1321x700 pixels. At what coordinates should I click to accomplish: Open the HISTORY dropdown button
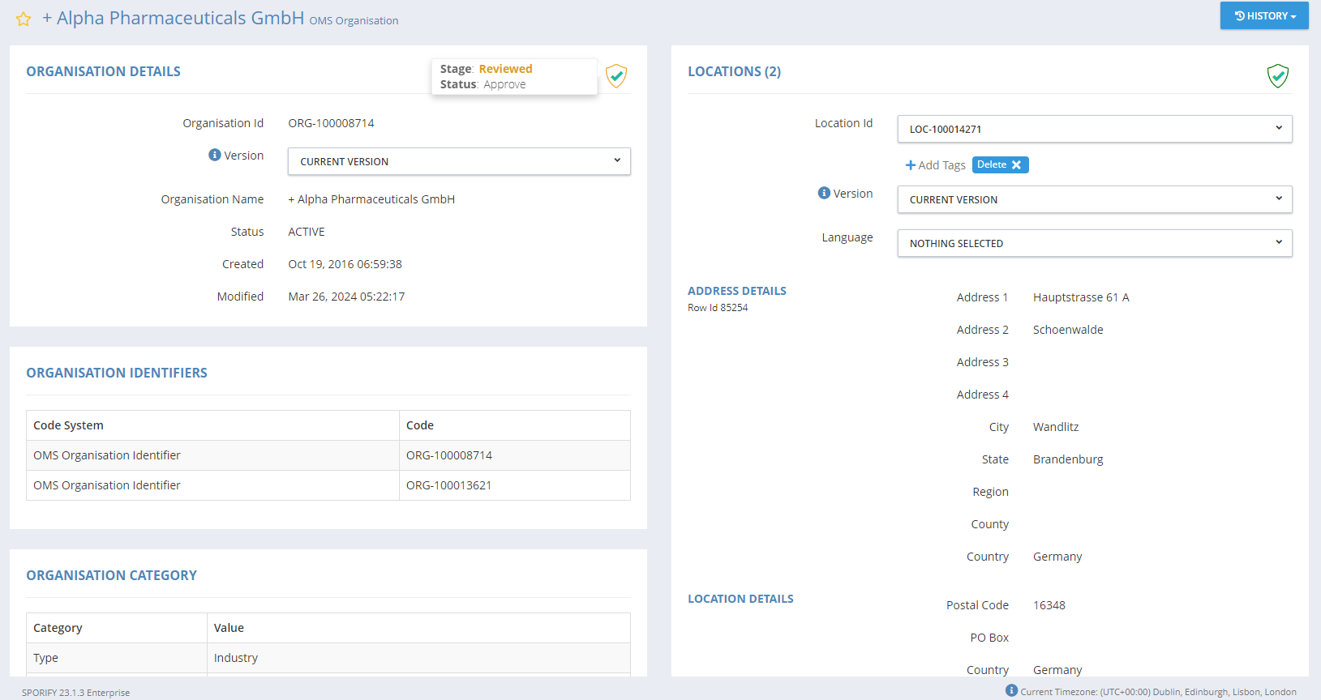(1263, 16)
